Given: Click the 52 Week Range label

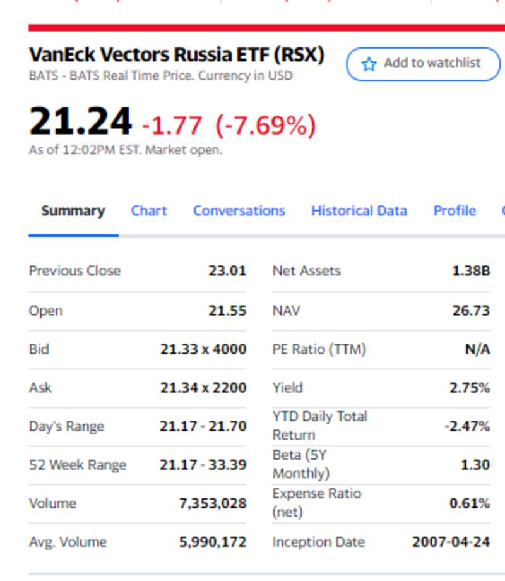Looking at the screenshot, I should tap(78, 465).
